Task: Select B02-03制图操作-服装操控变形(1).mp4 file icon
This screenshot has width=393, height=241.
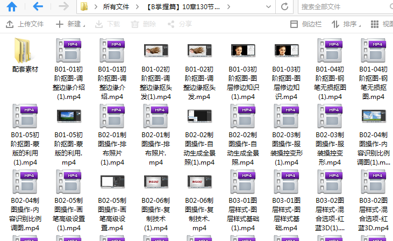Action: pos(286,116)
